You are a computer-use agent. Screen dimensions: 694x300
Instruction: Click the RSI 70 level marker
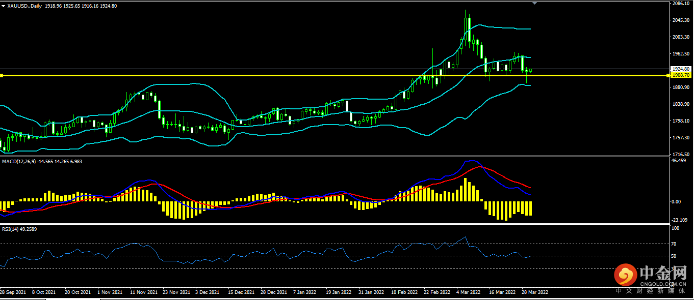click(675, 244)
